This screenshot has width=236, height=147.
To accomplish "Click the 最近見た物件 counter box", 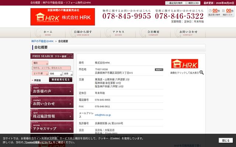I will pos(214,12).
